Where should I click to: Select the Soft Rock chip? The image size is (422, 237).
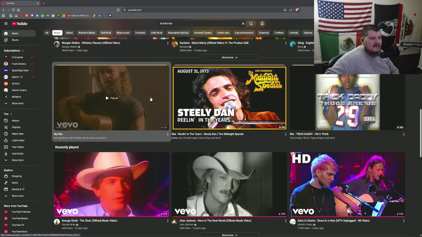[x=106, y=33]
